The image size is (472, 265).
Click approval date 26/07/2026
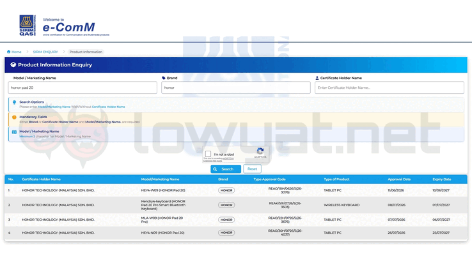tap(397, 233)
